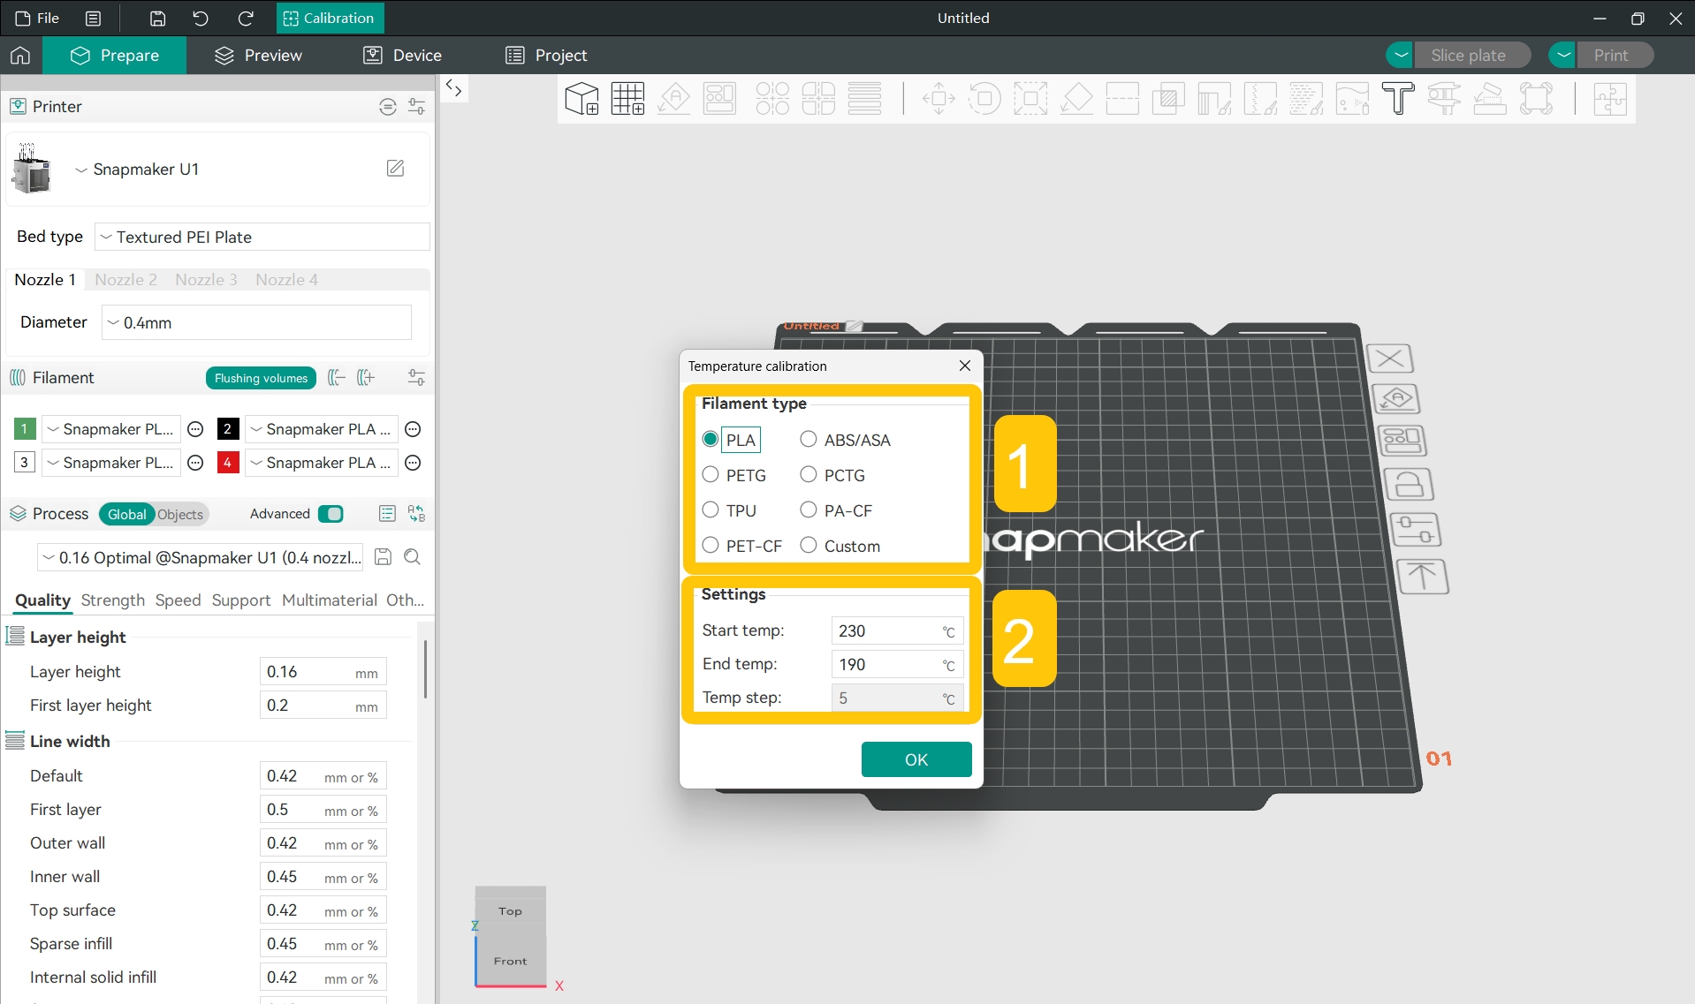Click the remove filament minus icon
Viewport: 1695px width, 1004px height.
[x=336, y=378]
